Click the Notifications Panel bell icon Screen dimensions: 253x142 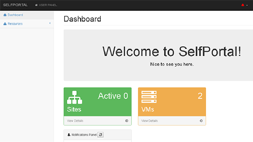69,135
